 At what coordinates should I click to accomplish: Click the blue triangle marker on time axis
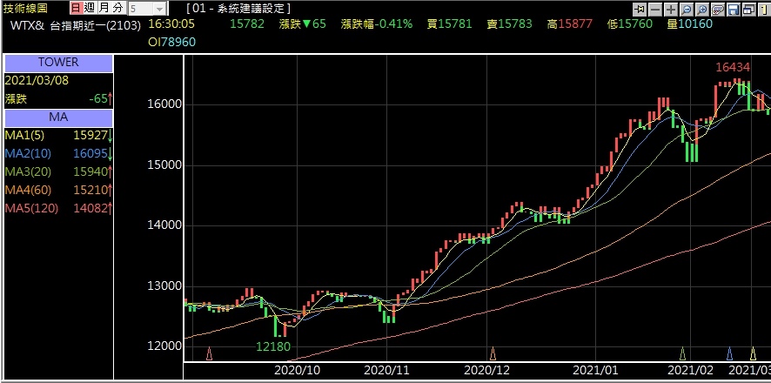(x=730, y=353)
